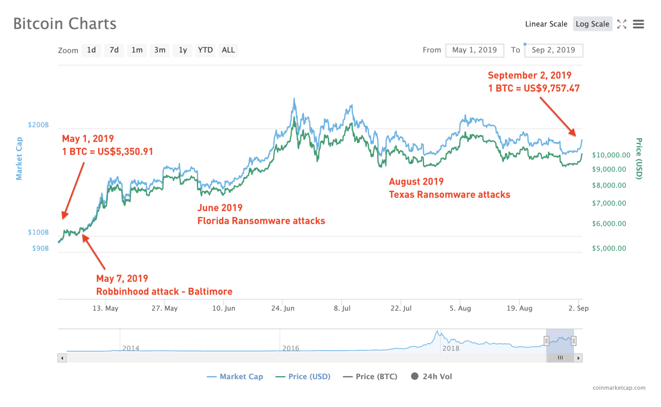Click the 24. Jun x-axis label
661x407 pixels.
[x=283, y=308]
